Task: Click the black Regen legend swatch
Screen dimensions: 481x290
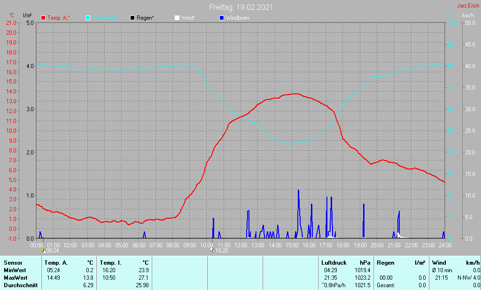Action: [x=132, y=18]
